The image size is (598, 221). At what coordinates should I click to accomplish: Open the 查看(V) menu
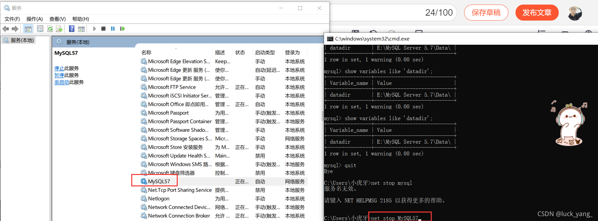(58, 19)
